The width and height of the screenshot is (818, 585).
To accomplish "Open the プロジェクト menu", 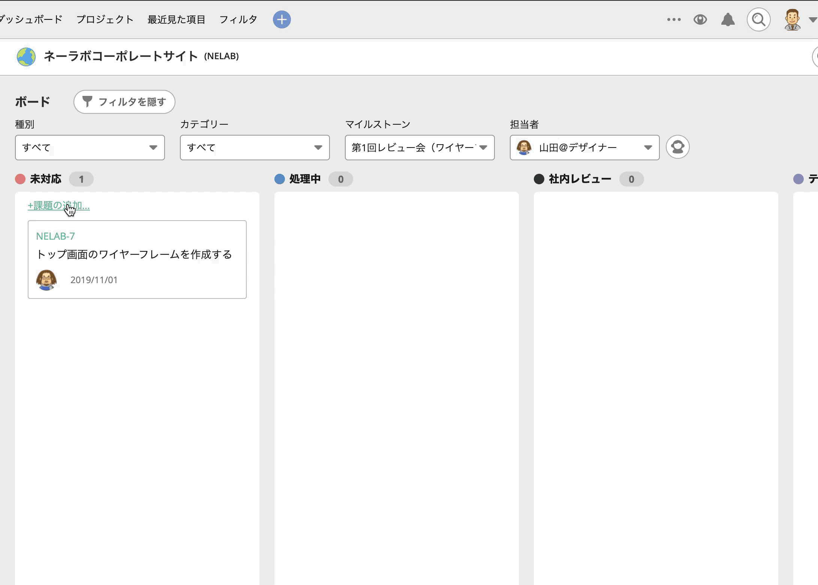I will pos(105,19).
